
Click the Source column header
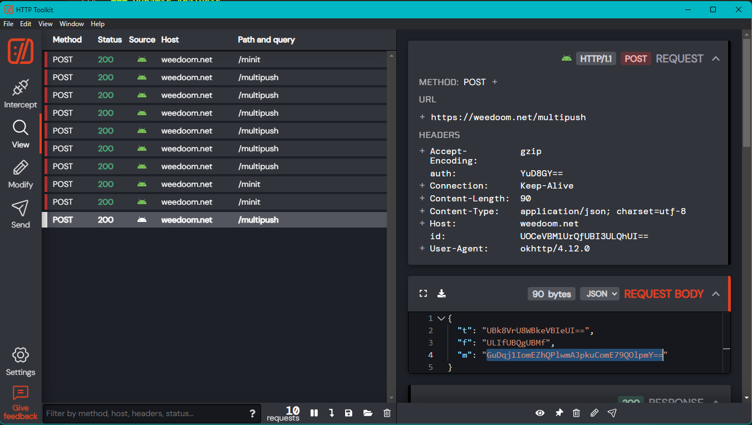tap(142, 39)
